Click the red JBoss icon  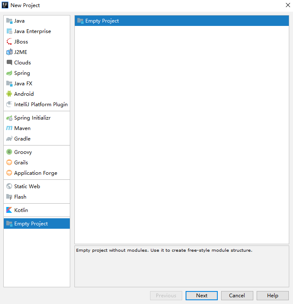click(9, 42)
